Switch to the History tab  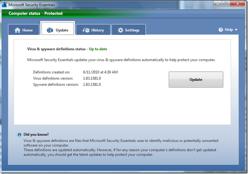pyautogui.click(x=93, y=30)
